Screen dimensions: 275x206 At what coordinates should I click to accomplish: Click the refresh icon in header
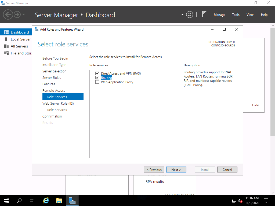(x=190, y=14)
